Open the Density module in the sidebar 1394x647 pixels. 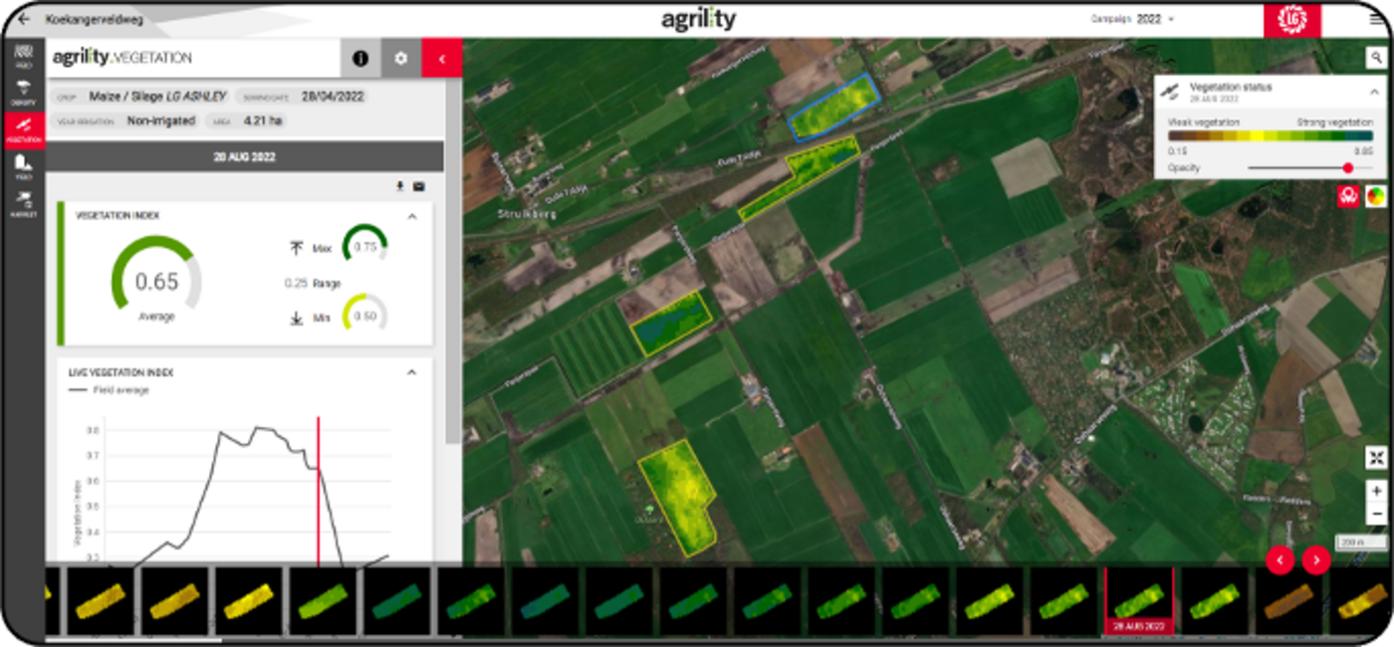[24, 93]
